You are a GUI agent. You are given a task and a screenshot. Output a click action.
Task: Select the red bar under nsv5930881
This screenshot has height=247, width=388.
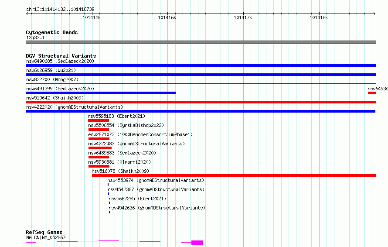coord(99,166)
